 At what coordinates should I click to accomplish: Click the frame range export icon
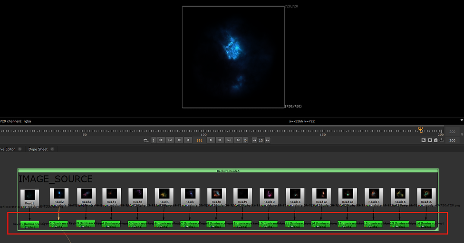click(x=442, y=140)
